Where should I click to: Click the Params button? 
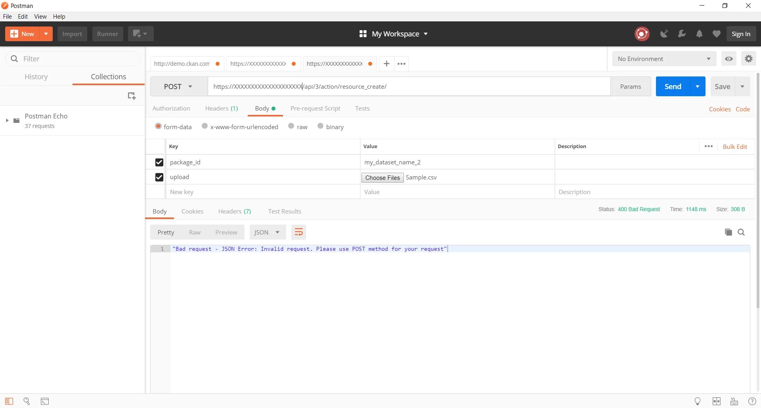(631, 86)
